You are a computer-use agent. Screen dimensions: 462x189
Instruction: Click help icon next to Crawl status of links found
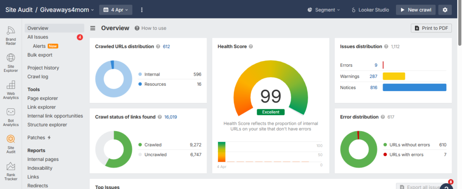tap(160, 117)
